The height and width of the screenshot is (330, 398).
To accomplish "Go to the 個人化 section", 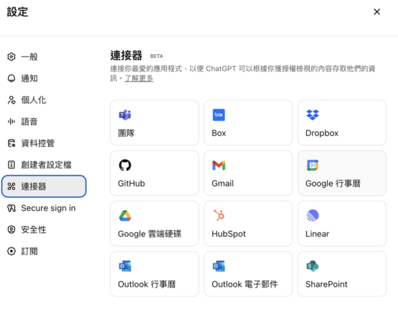I will [x=44, y=100].
